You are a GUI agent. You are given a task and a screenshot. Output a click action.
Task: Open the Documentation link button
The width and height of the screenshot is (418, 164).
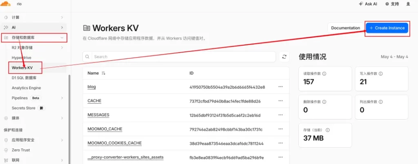pyautogui.click(x=345, y=28)
